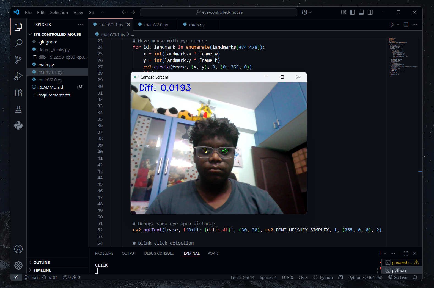
Task: Open the Python extension sidebar view
Action: click(x=18, y=126)
